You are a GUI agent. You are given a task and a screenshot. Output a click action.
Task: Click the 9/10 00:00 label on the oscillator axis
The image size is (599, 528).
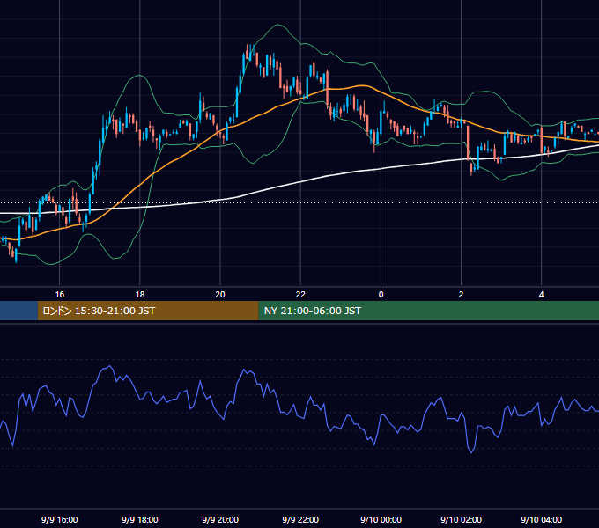pos(381,519)
